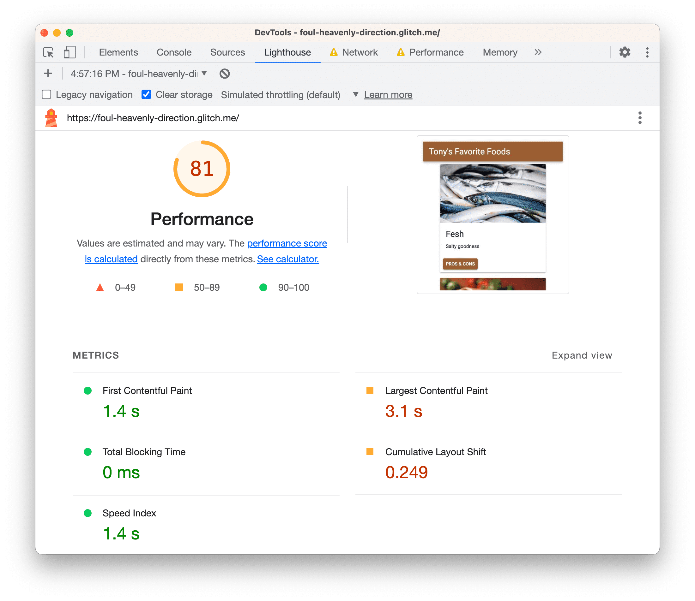The image size is (695, 601).
Task: Click the PROS & CONS button
Action: 460,263
